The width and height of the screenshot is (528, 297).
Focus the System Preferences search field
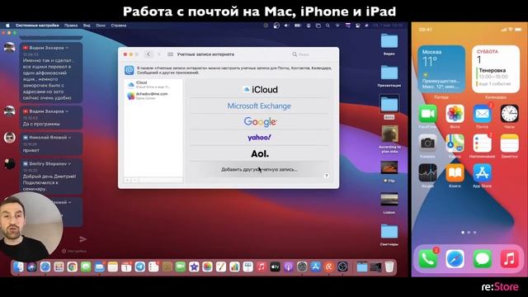click(x=313, y=54)
